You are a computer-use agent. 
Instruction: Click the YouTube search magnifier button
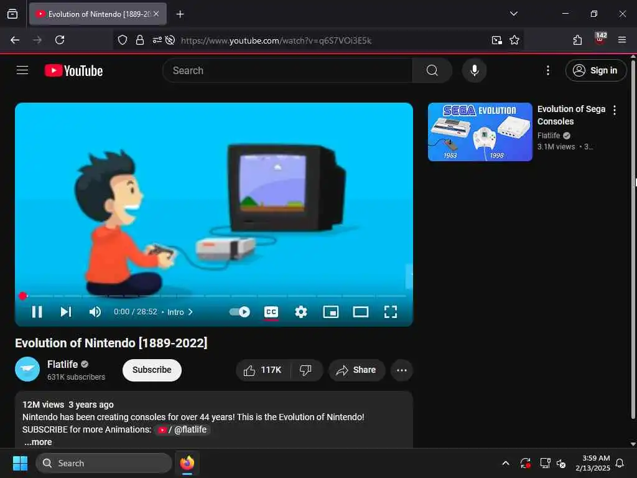point(432,70)
